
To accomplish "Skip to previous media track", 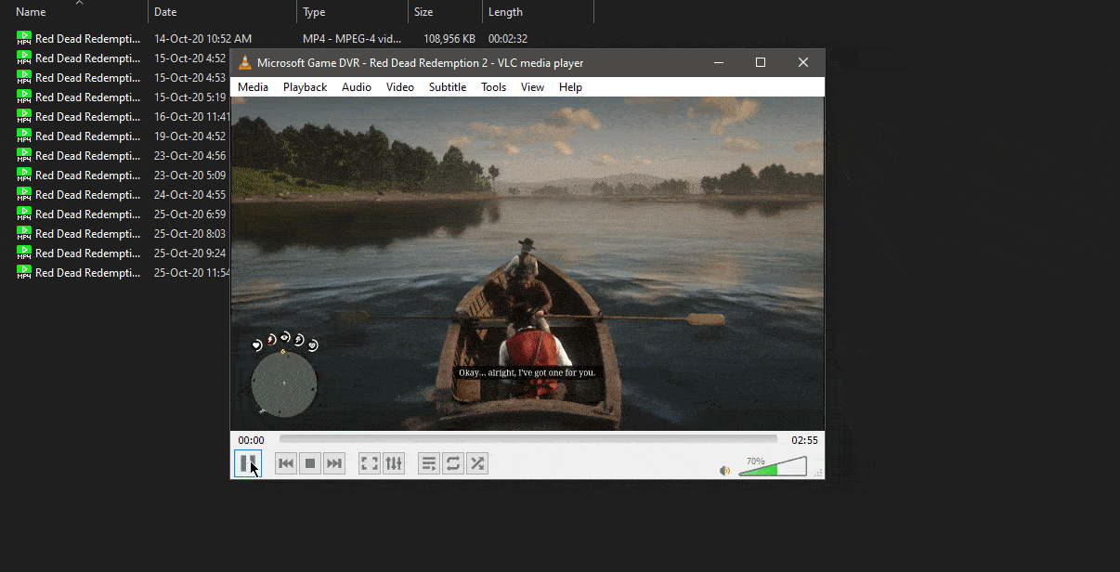I will click(286, 463).
